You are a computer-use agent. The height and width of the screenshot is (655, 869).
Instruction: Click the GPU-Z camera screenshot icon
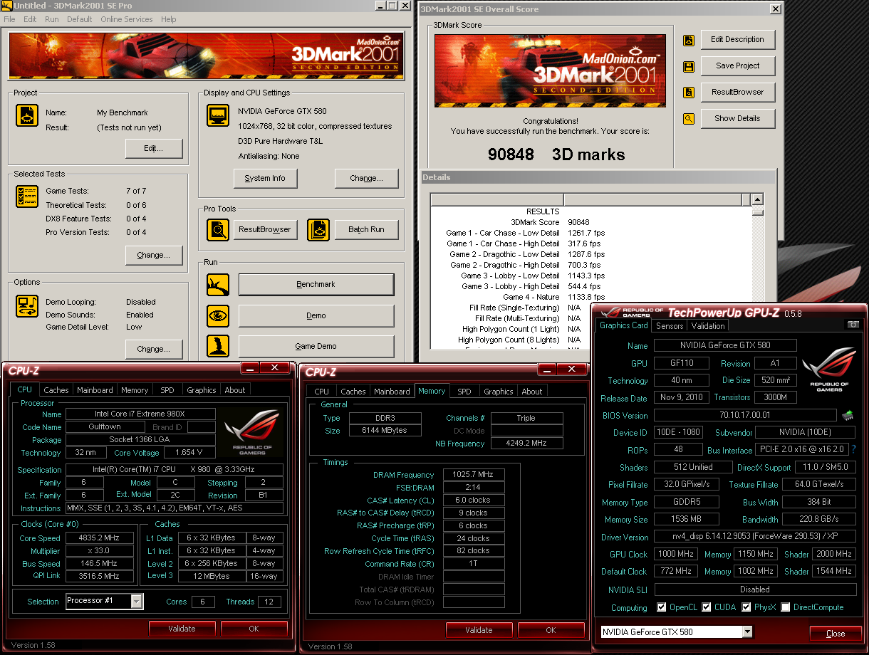tap(853, 325)
